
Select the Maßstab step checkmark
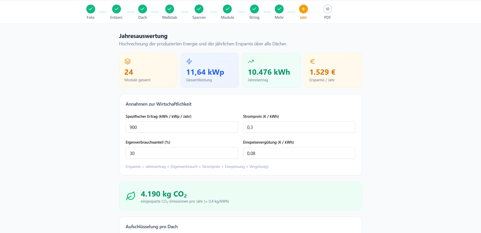pyautogui.click(x=170, y=9)
